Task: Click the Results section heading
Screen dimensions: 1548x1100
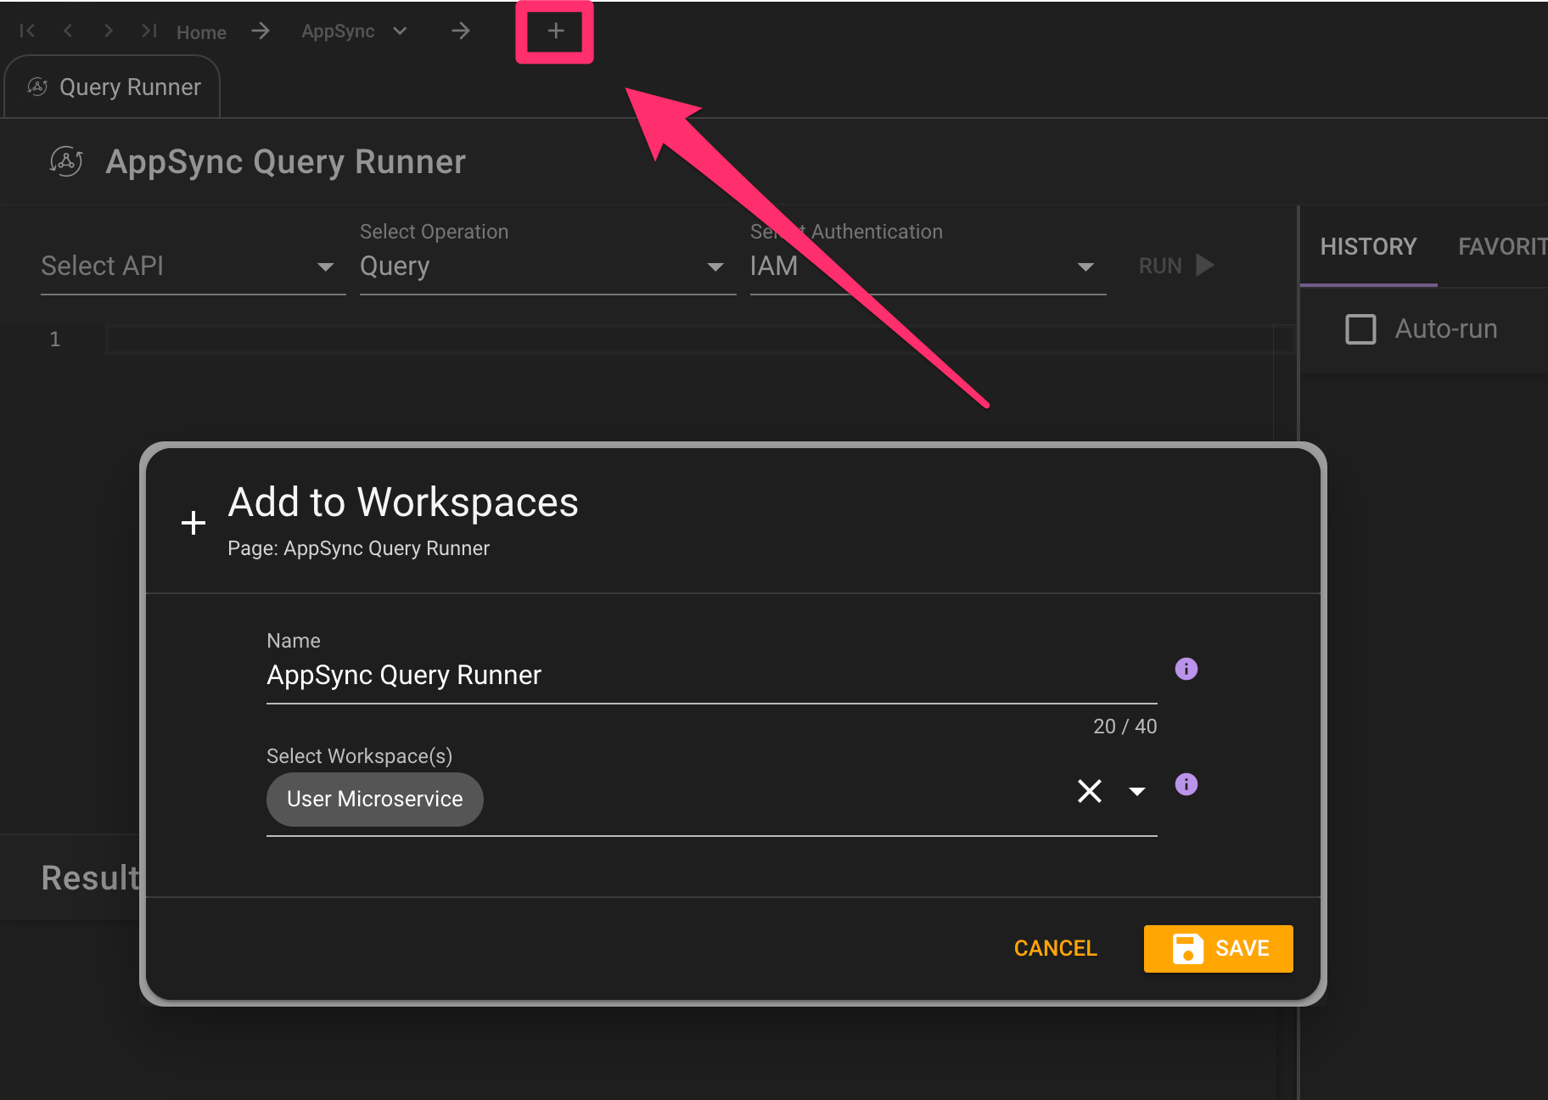Action: point(90,878)
